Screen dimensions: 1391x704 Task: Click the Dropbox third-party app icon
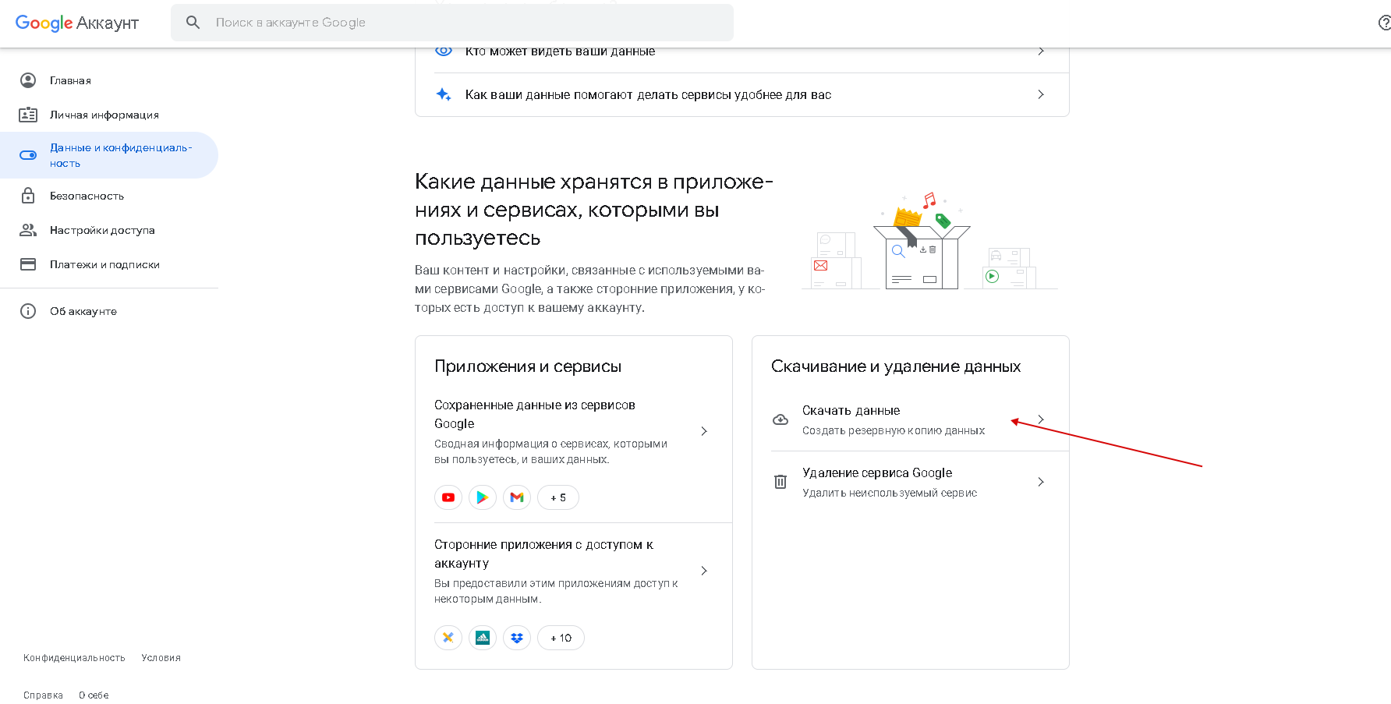(x=517, y=638)
